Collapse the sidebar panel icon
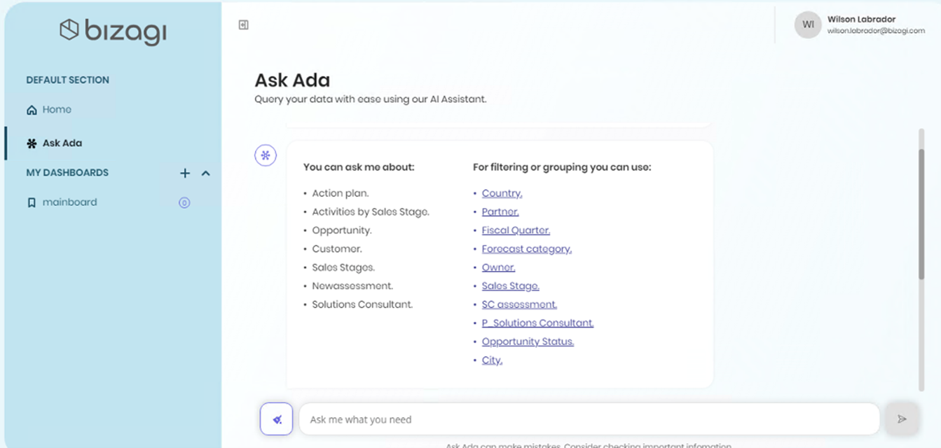Image resolution: width=941 pixels, height=448 pixels. click(x=244, y=25)
